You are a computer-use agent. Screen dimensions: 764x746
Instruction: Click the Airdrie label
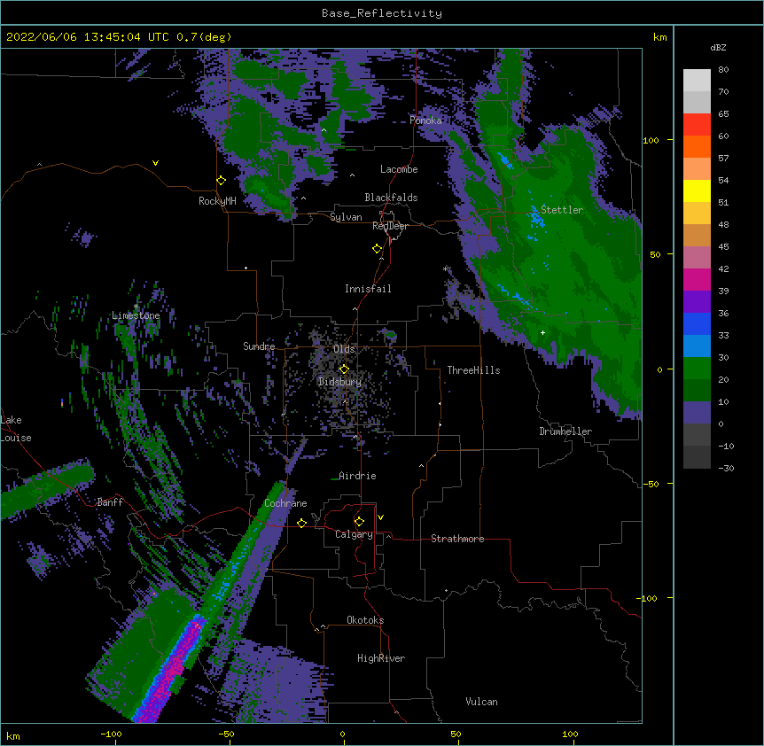(357, 476)
